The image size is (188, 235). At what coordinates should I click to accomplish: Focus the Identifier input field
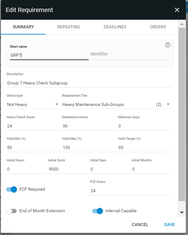point(129,54)
